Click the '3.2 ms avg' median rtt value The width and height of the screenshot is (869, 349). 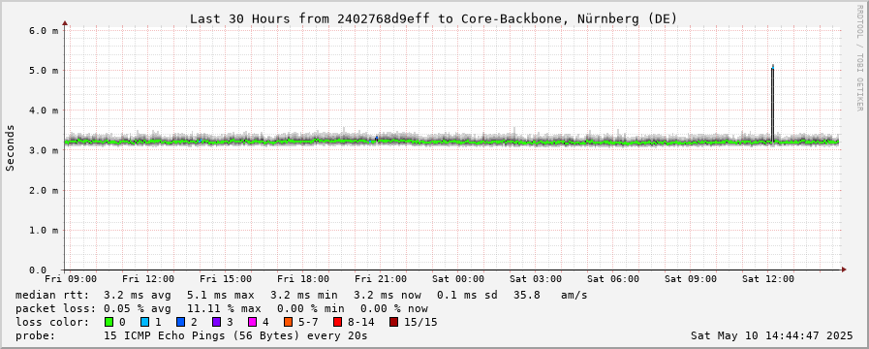pyautogui.click(x=137, y=295)
